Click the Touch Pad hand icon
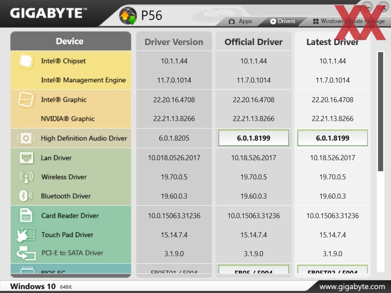This screenshot has width=391, height=293. click(26, 235)
